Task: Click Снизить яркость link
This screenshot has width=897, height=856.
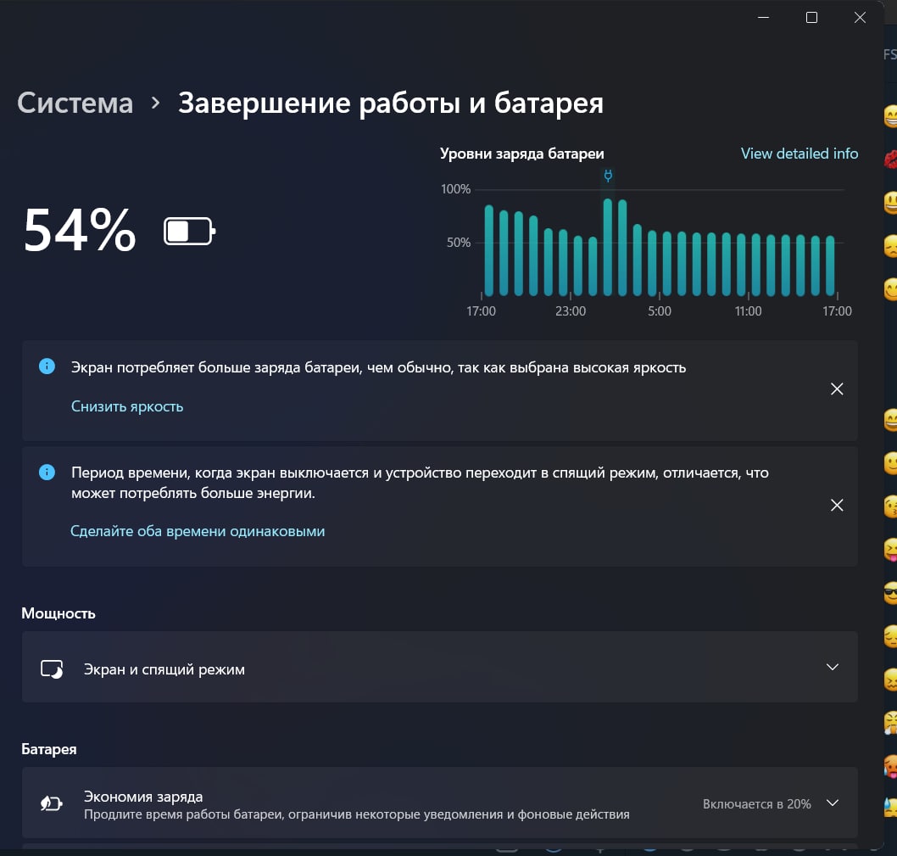Action: (127, 406)
